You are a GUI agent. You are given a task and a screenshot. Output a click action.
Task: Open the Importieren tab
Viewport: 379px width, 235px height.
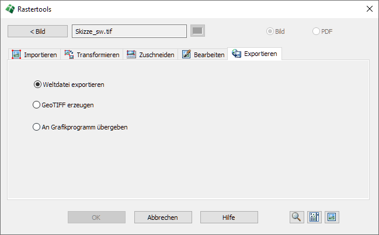click(34, 55)
